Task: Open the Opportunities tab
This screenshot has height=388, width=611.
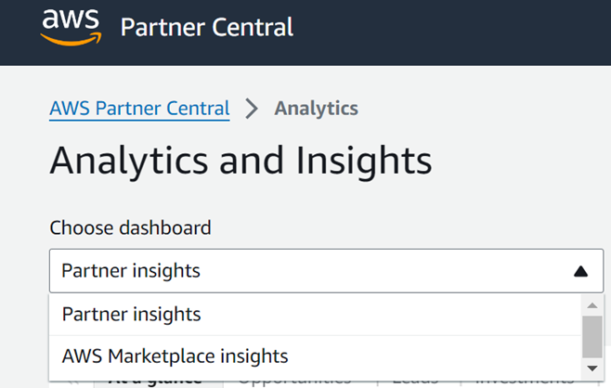Action: [x=293, y=381]
